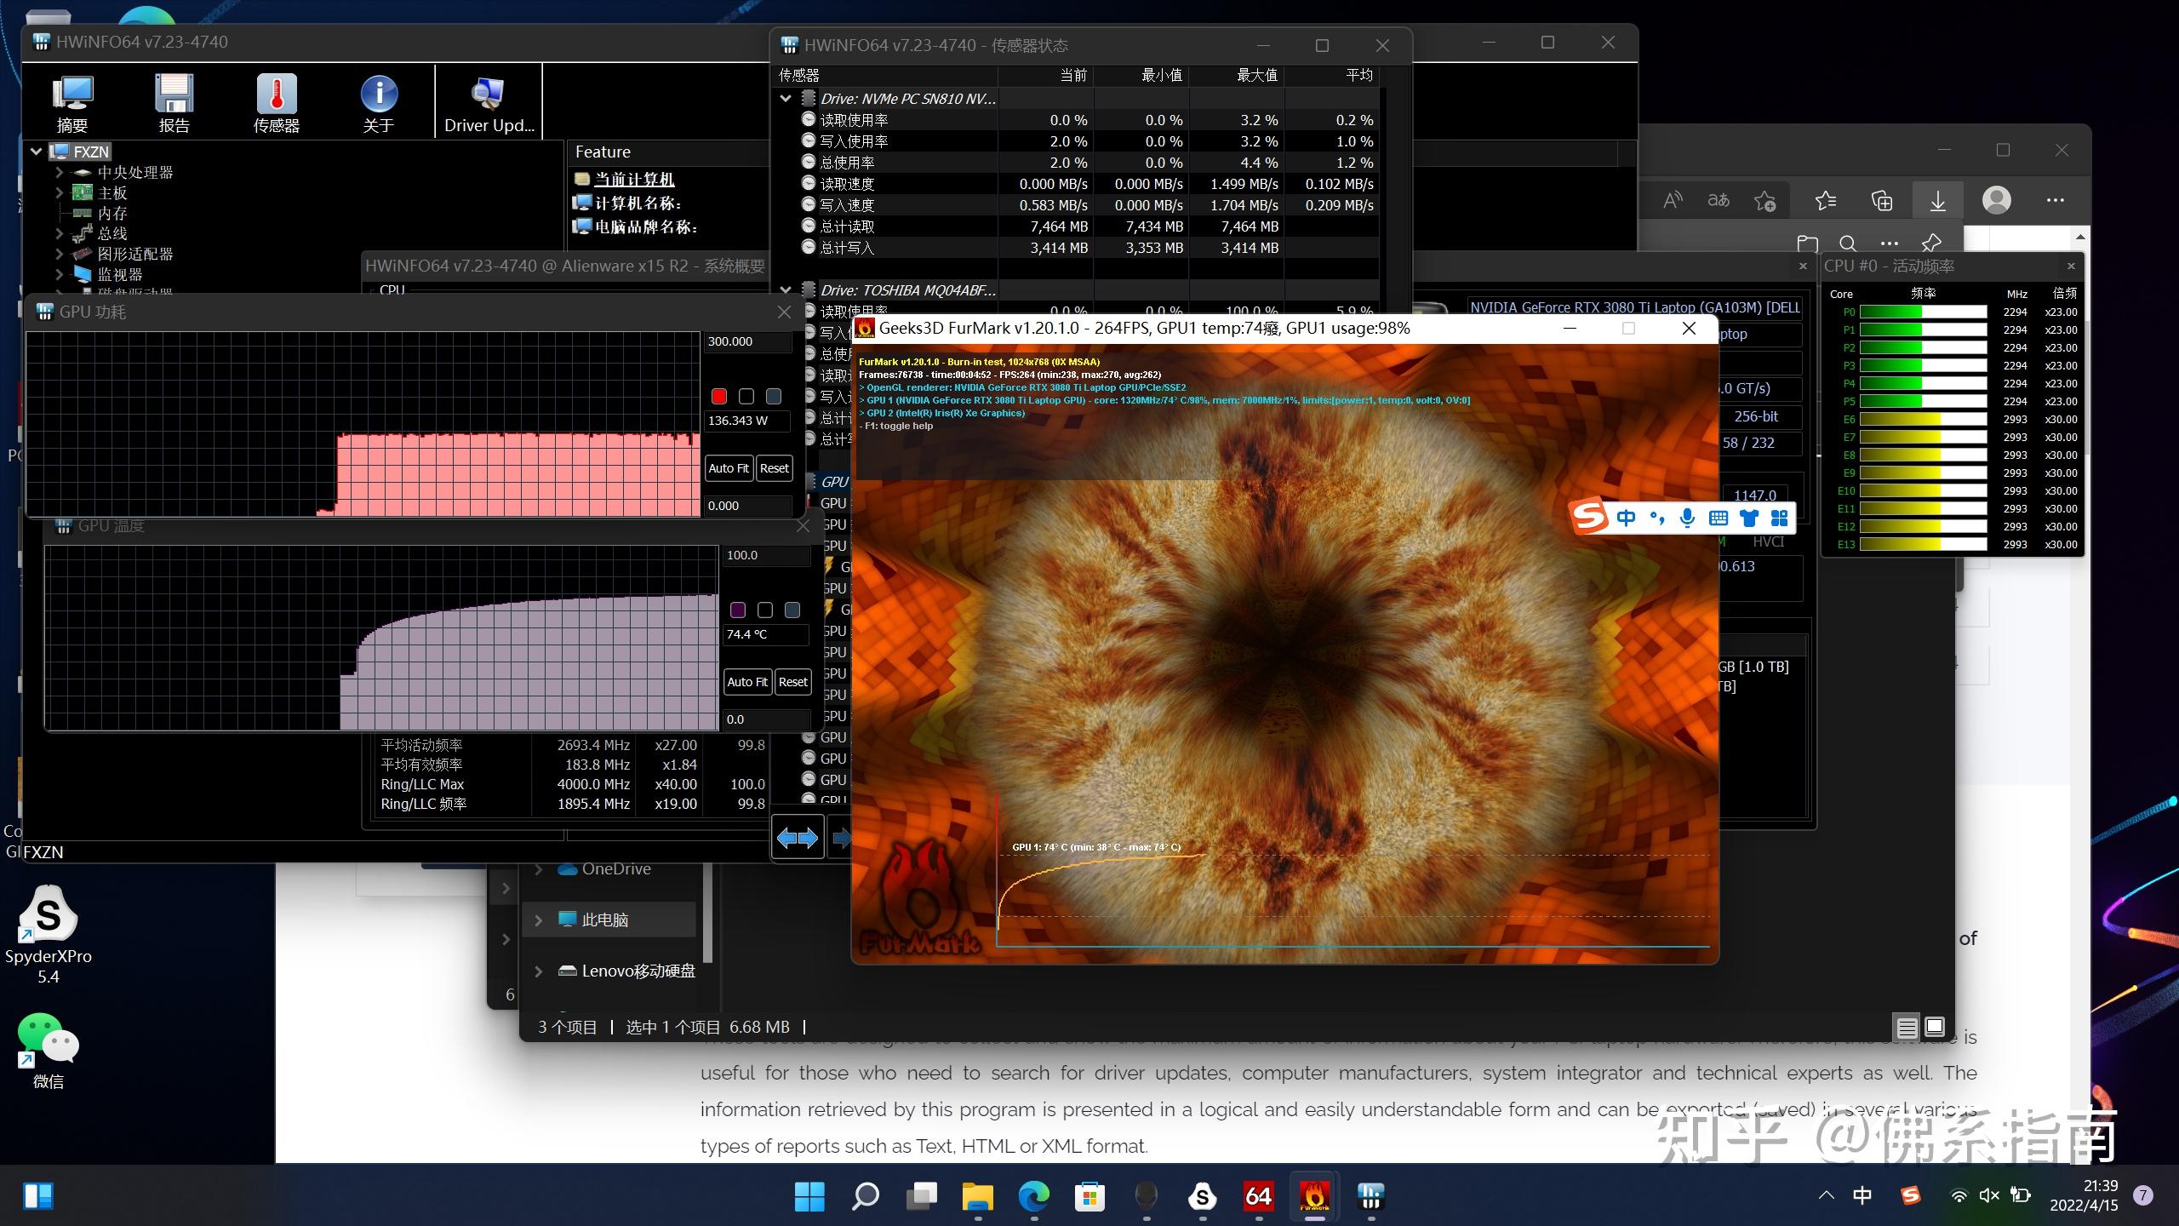Click the browser translate icon
2179x1226 pixels.
(1719, 201)
